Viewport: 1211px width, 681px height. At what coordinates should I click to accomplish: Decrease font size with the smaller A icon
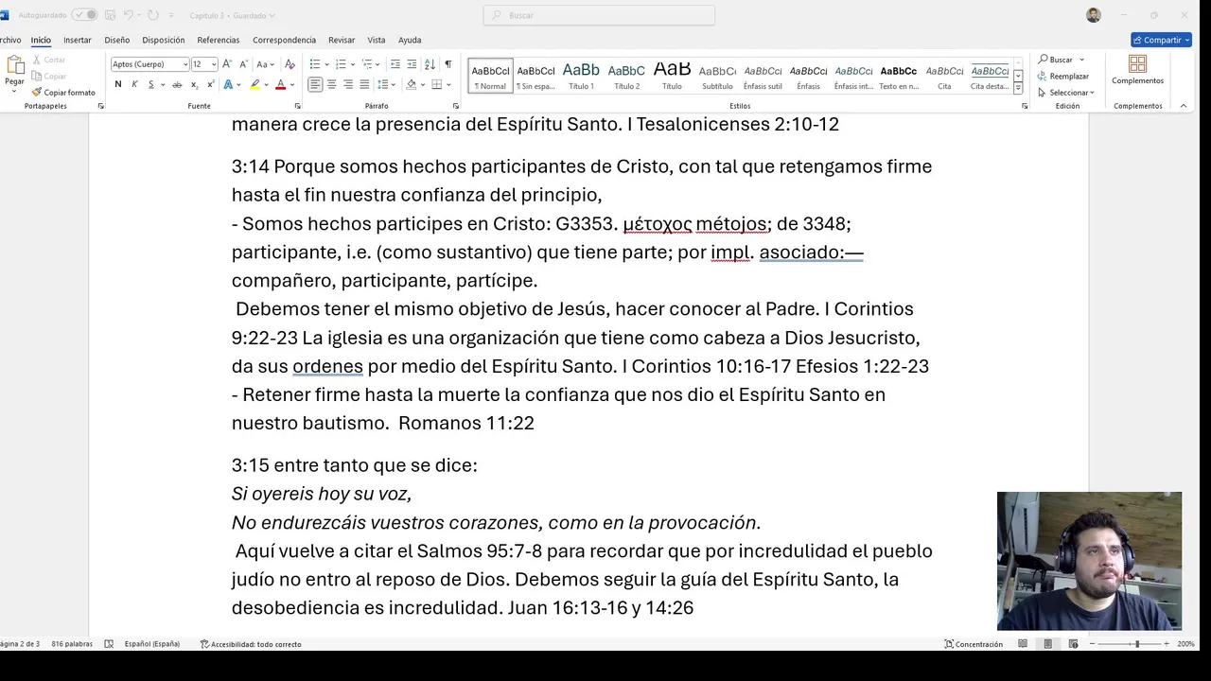(244, 64)
